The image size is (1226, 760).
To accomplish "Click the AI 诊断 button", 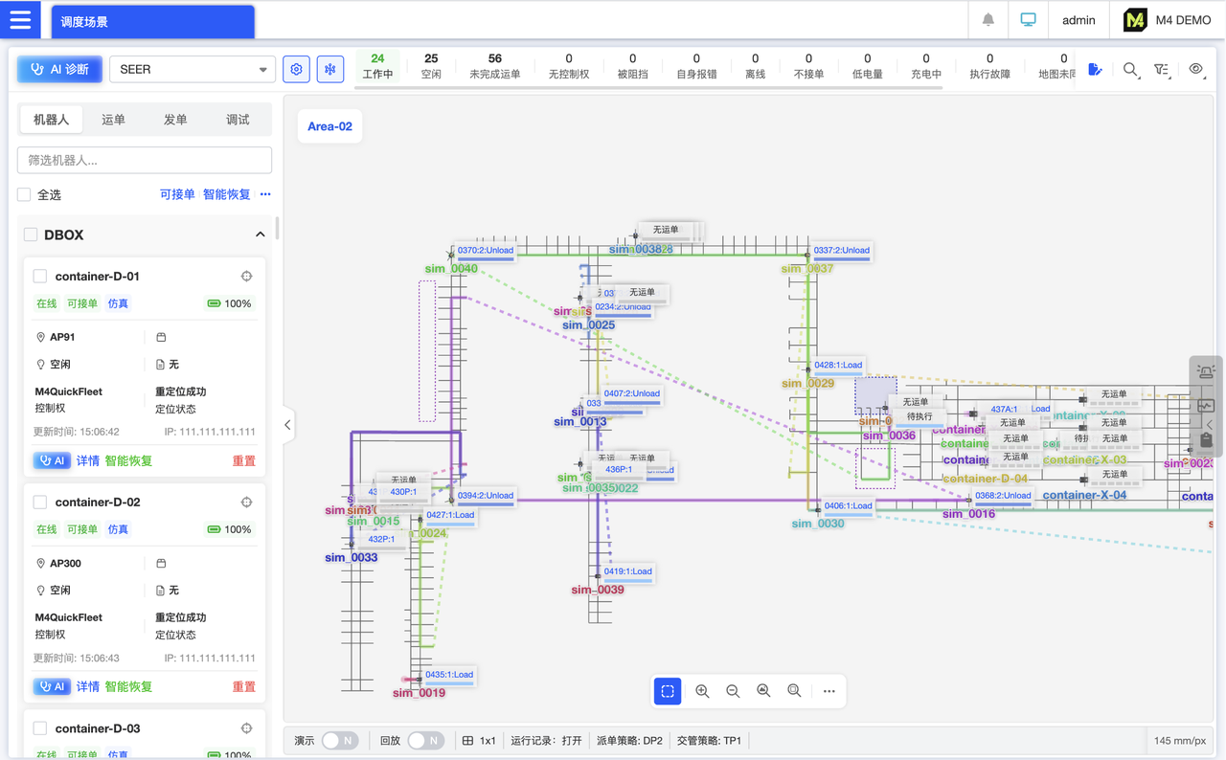I will (x=59, y=70).
